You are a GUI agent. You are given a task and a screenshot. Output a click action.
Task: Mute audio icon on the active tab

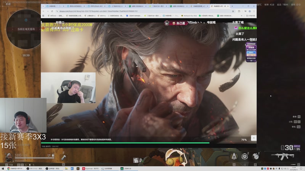coord(225,6)
